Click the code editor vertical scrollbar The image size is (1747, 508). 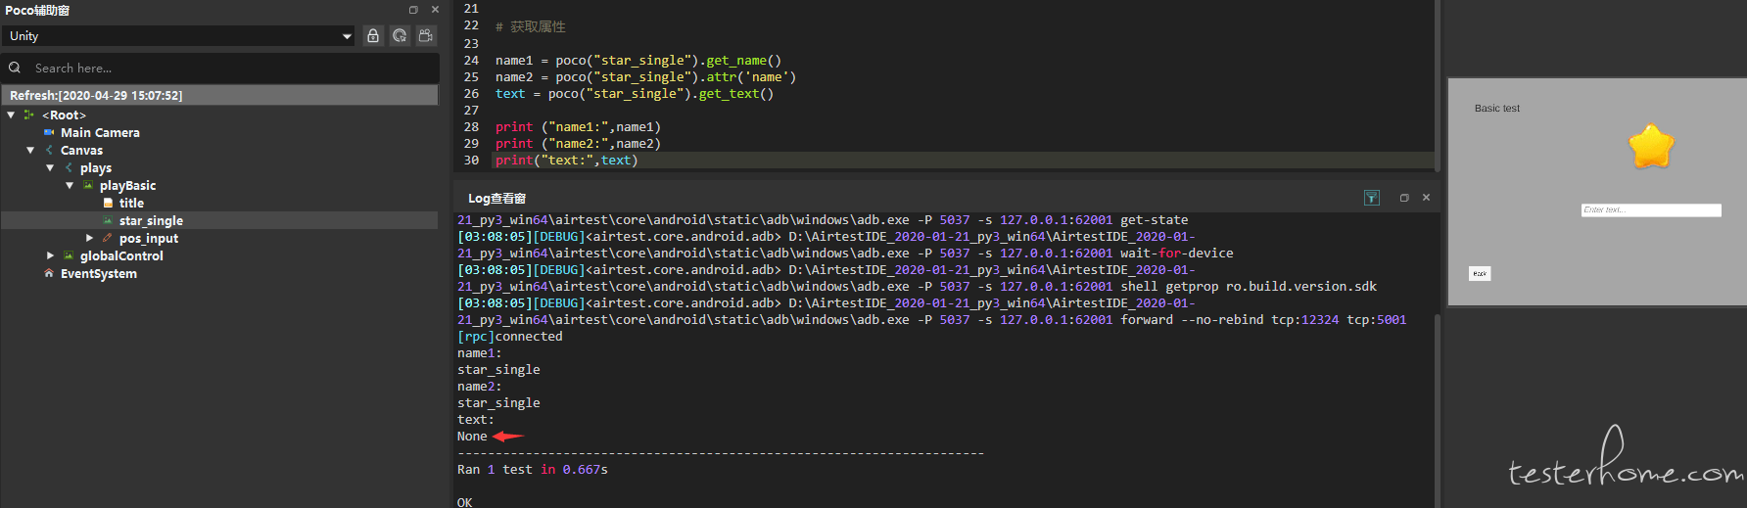(1436, 84)
